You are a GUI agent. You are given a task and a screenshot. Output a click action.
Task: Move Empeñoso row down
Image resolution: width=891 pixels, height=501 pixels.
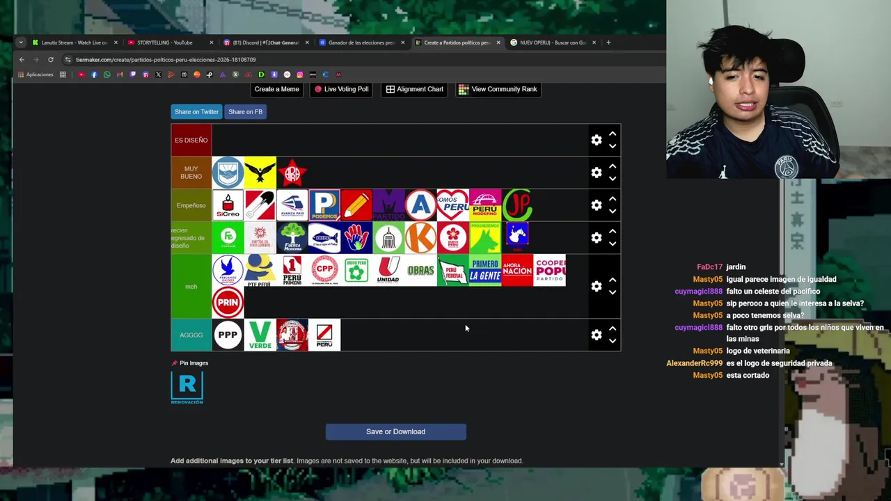(x=613, y=212)
